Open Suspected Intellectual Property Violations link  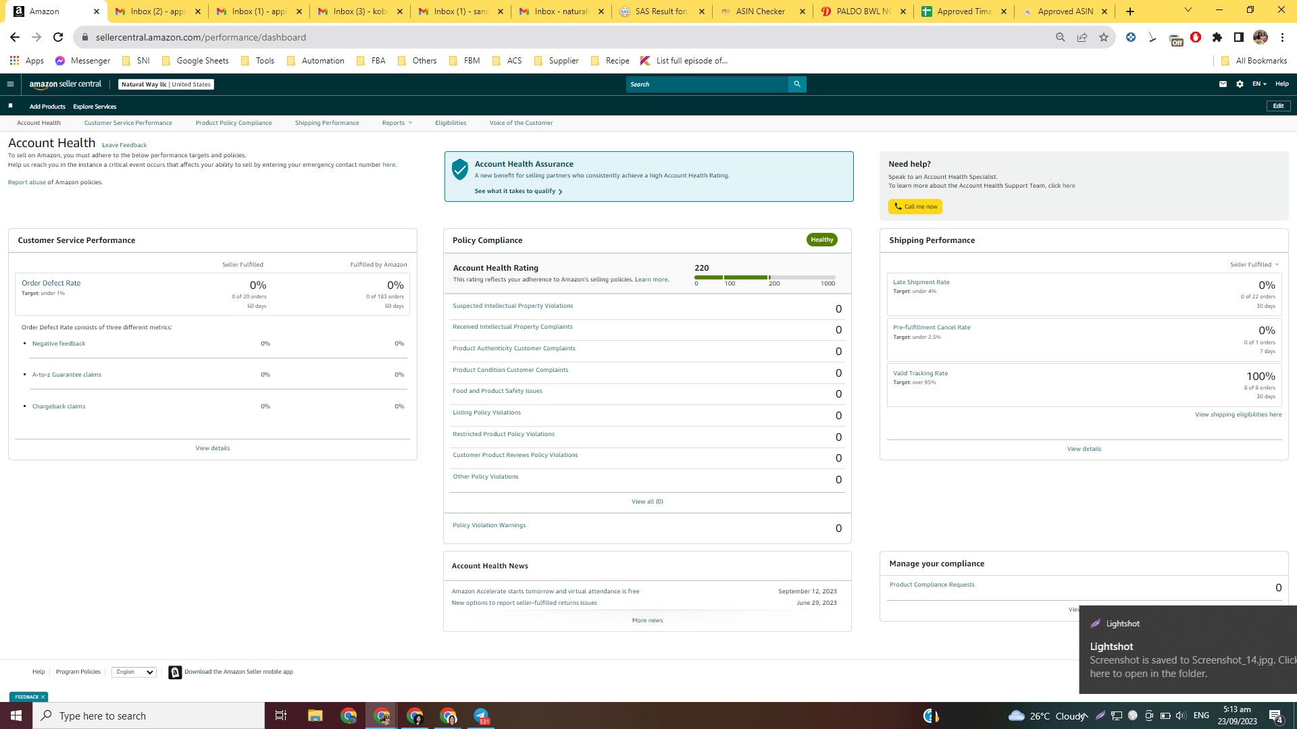point(513,306)
